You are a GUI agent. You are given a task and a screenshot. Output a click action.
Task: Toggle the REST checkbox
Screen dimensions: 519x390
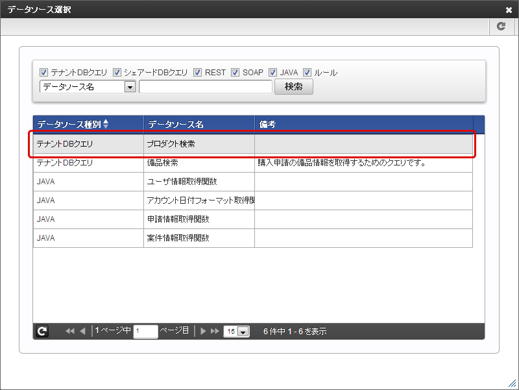(x=198, y=73)
